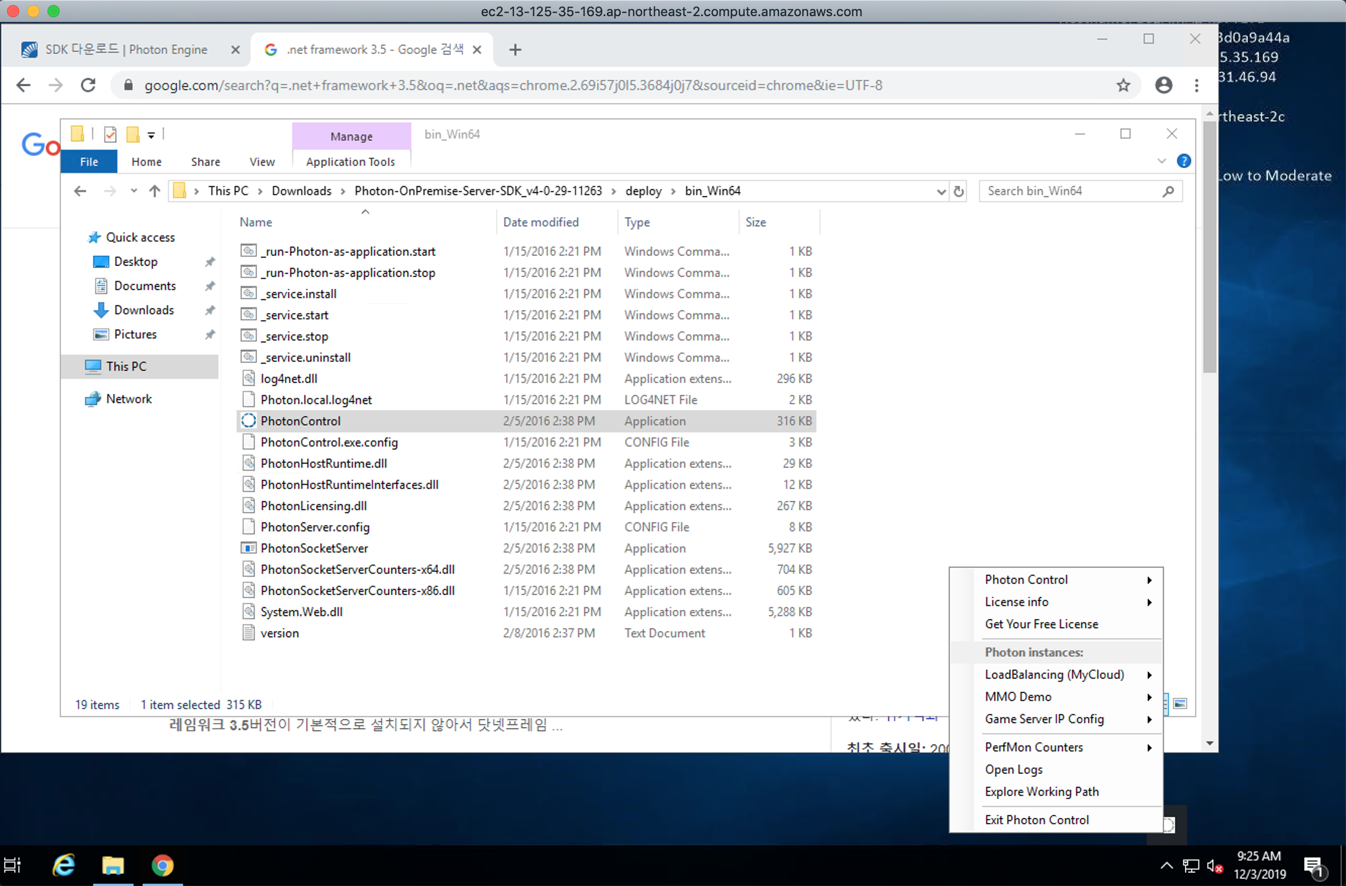Switch to SDK Photon Engine browser tab
1346x886 pixels.
pyautogui.click(x=125, y=50)
